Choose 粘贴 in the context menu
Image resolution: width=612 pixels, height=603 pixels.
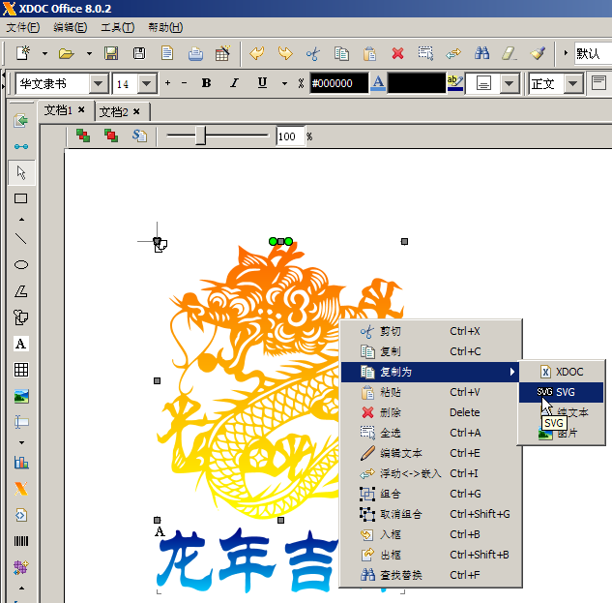point(431,392)
